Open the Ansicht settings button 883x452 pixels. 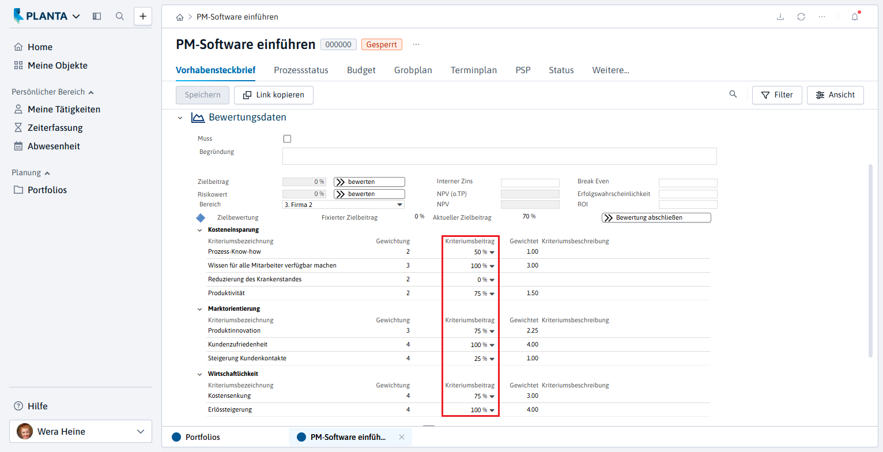click(x=835, y=95)
